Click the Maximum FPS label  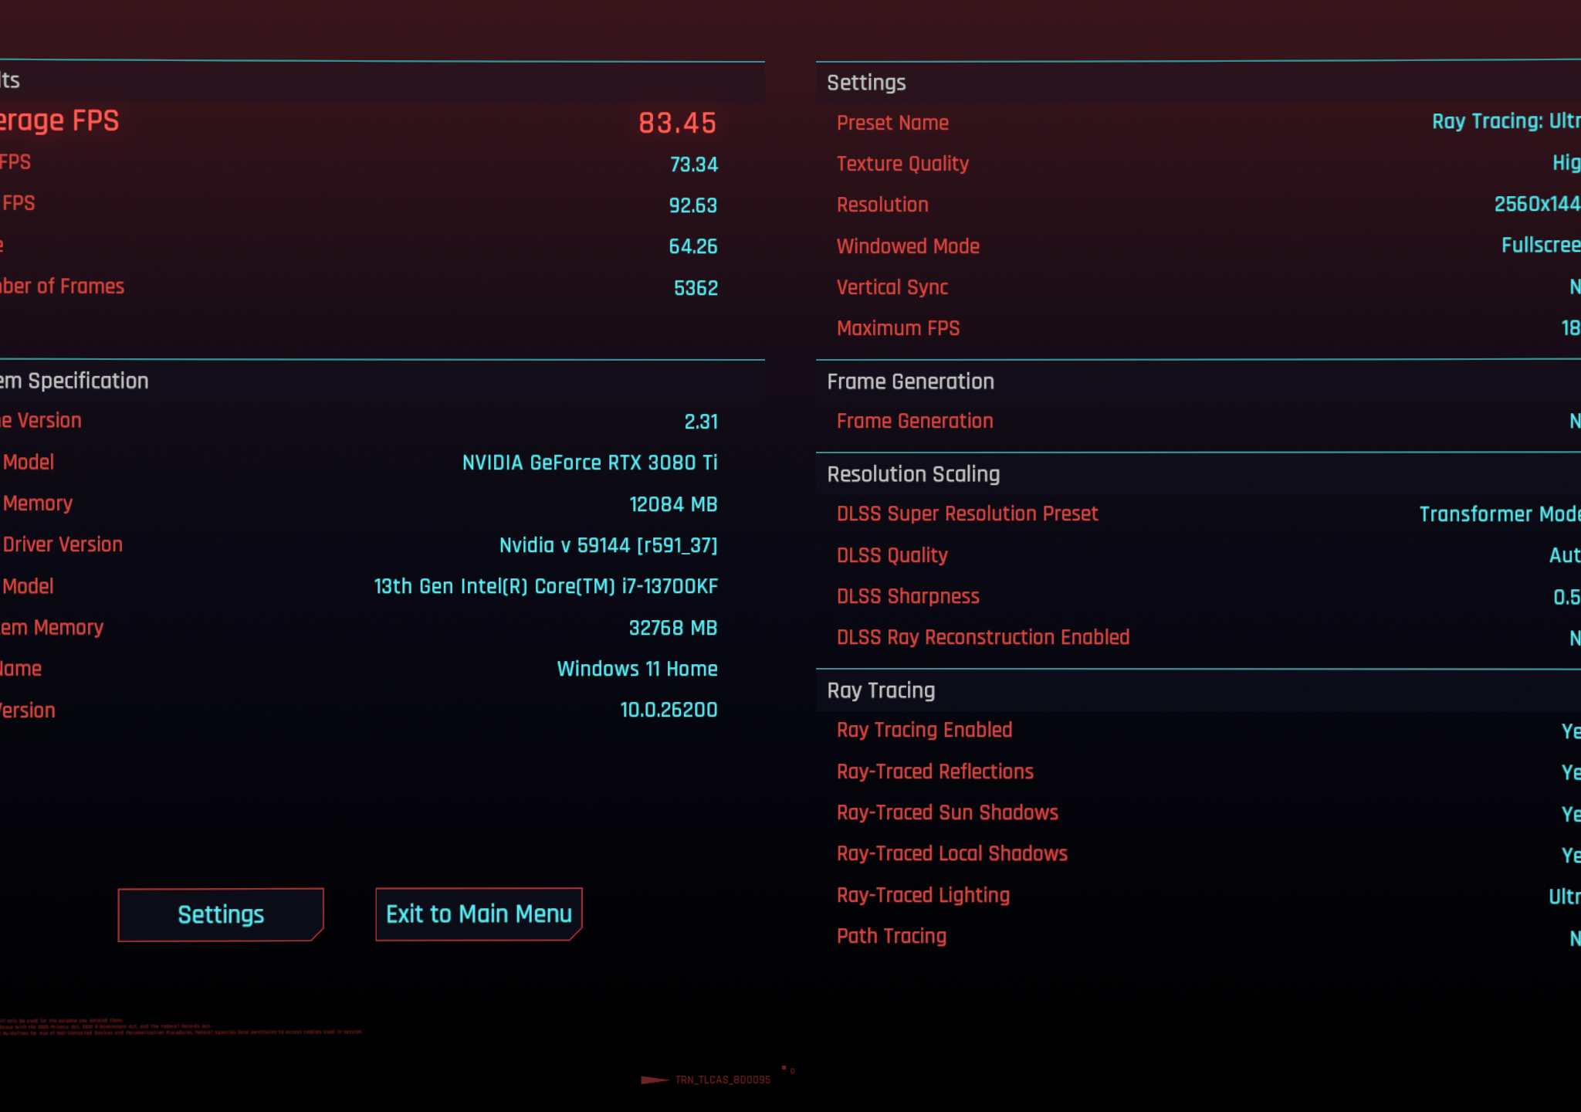coord(898,328)
